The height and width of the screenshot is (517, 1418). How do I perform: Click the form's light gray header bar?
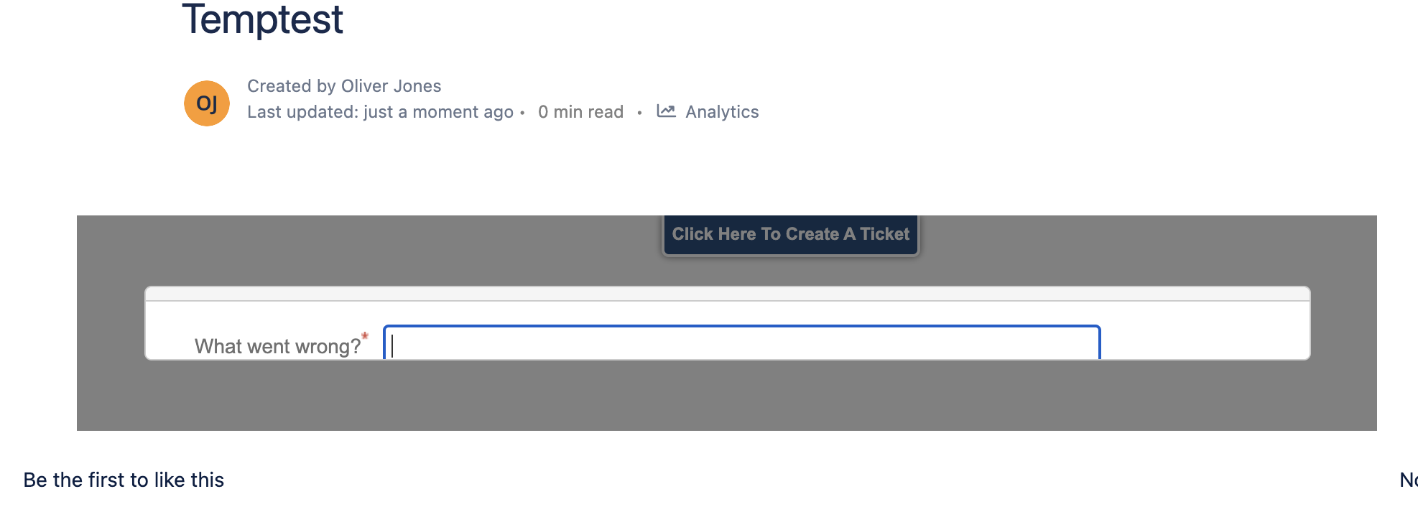(728, 292)
